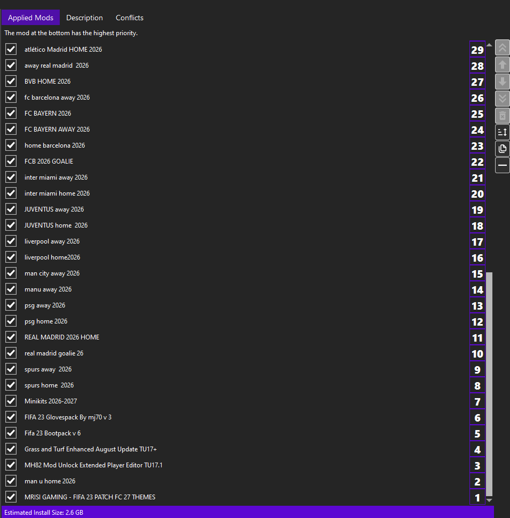Click the mod list vertical scrollbar thumb
The height and width of the screenshot is (518, 510).
[489, 384]
